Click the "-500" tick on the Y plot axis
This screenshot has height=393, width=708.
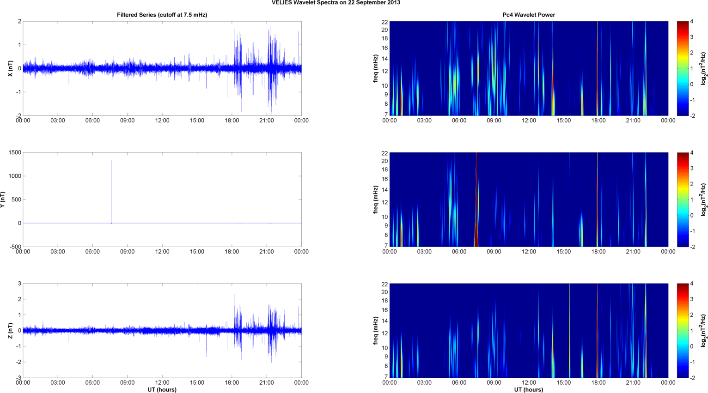tap(15, 247)
